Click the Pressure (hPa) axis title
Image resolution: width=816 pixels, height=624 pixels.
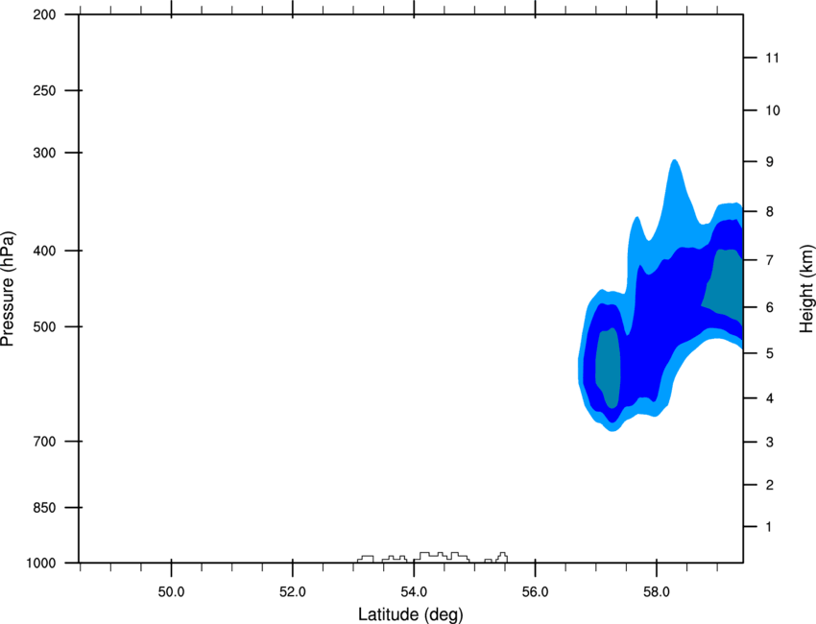coord(8,289)
